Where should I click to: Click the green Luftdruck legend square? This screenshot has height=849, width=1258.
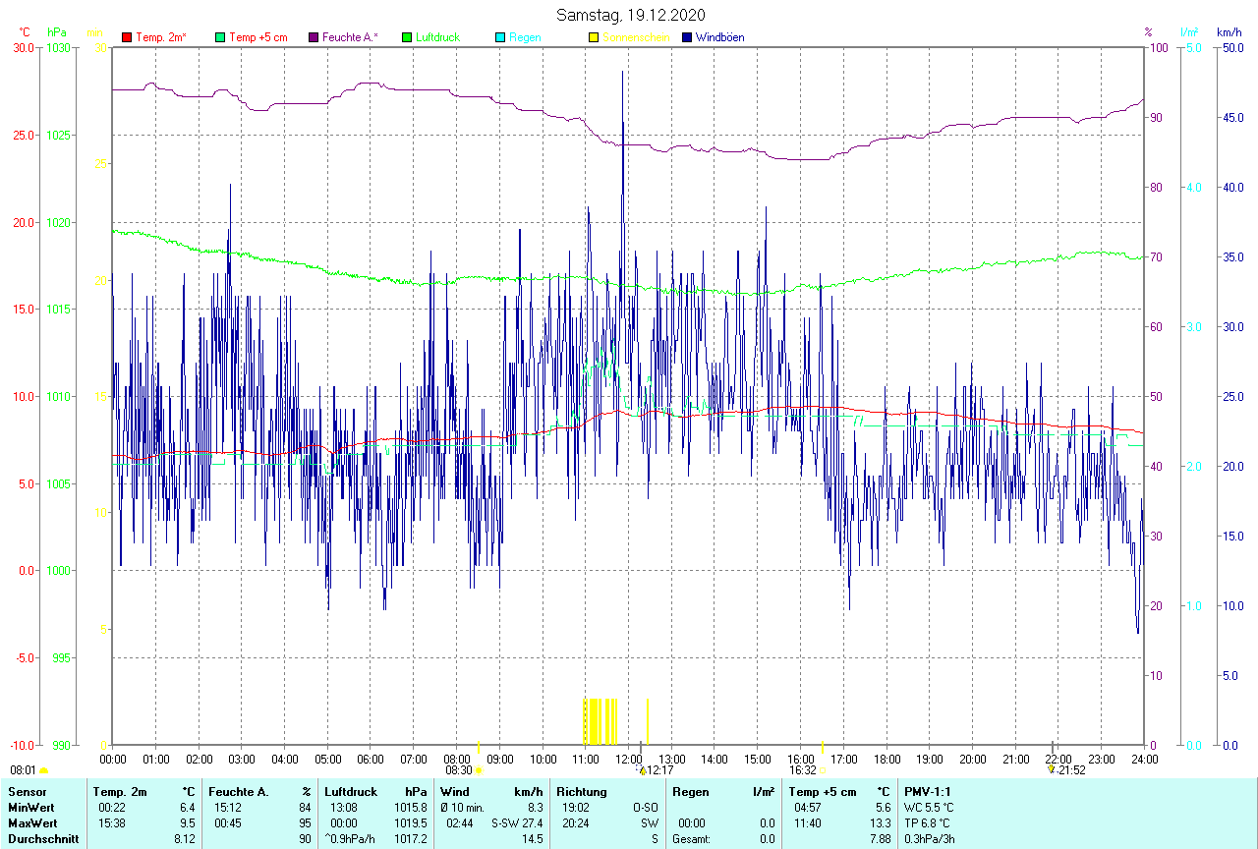click(407, 37)
